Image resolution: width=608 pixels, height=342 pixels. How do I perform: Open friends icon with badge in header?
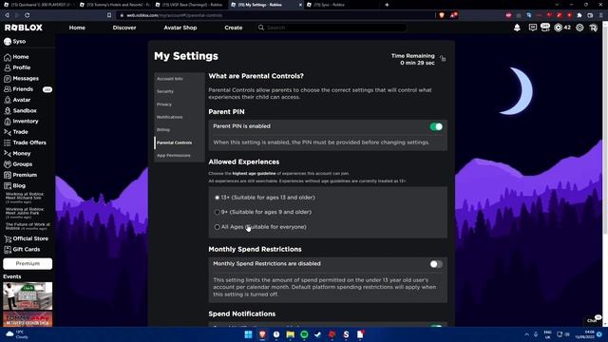point(545,28)
